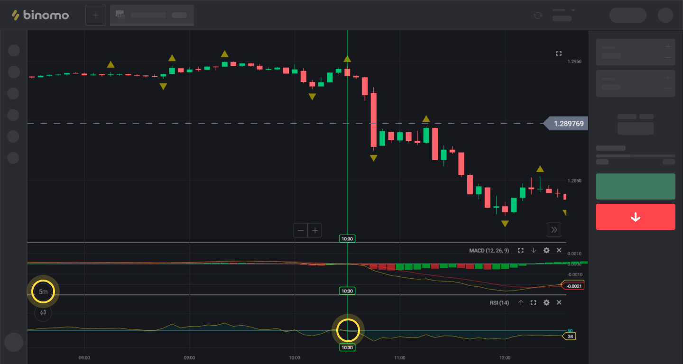Open the 5m timeframe selector
683x364 pixels.
tap(43, 291)
